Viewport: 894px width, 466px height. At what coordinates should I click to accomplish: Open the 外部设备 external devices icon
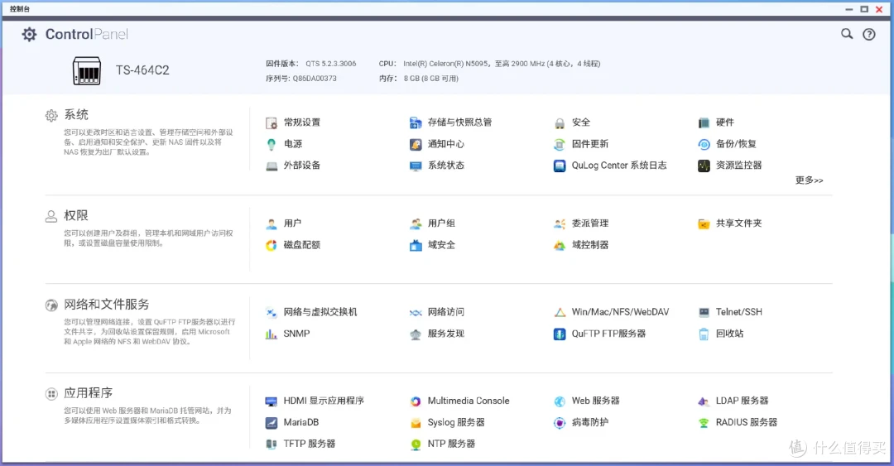point(272,166)
